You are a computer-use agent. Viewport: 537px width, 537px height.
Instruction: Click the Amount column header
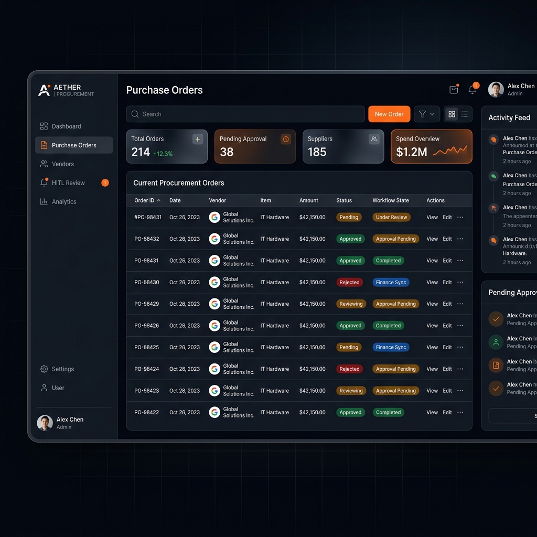coord(308,200)
